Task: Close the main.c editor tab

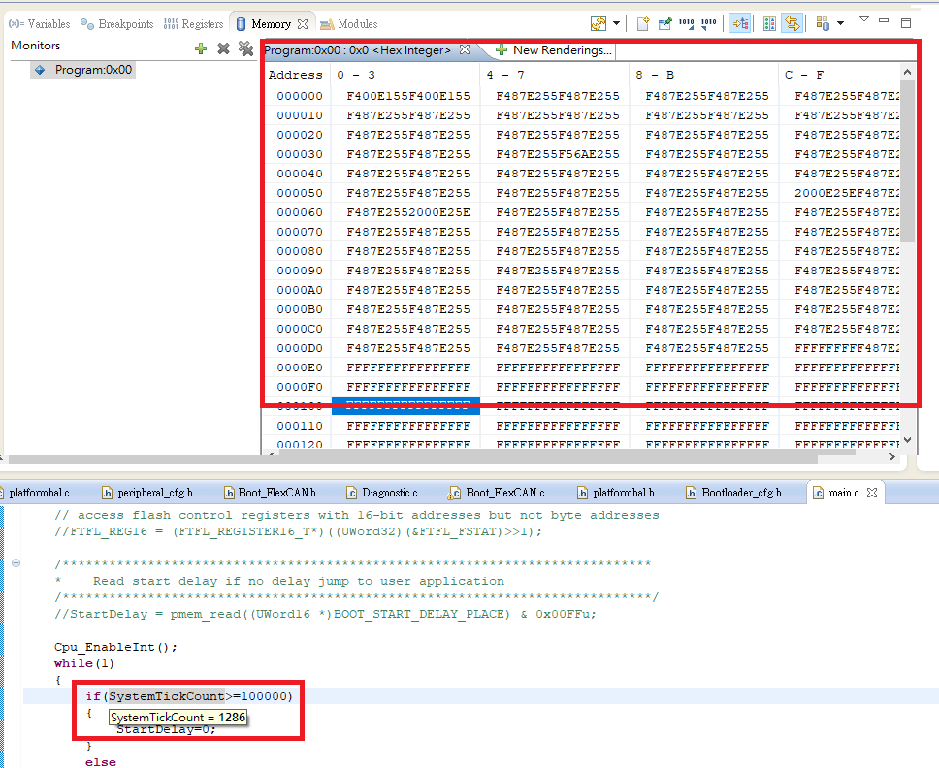Action: point(872,493)
